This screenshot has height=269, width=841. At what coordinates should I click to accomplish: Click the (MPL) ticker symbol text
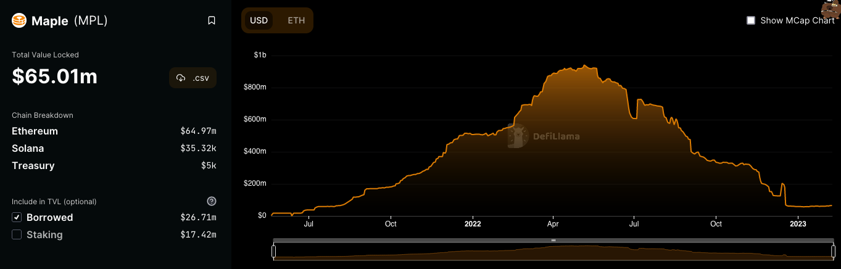91,20
